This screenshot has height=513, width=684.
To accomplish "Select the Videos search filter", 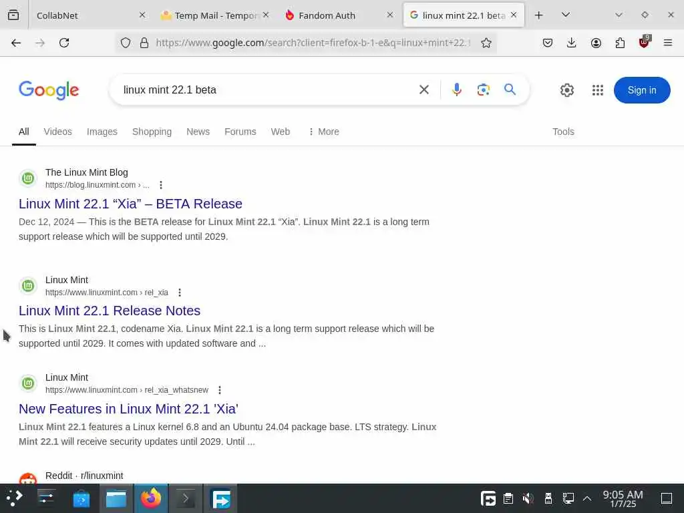I will [x=57, y=132].
